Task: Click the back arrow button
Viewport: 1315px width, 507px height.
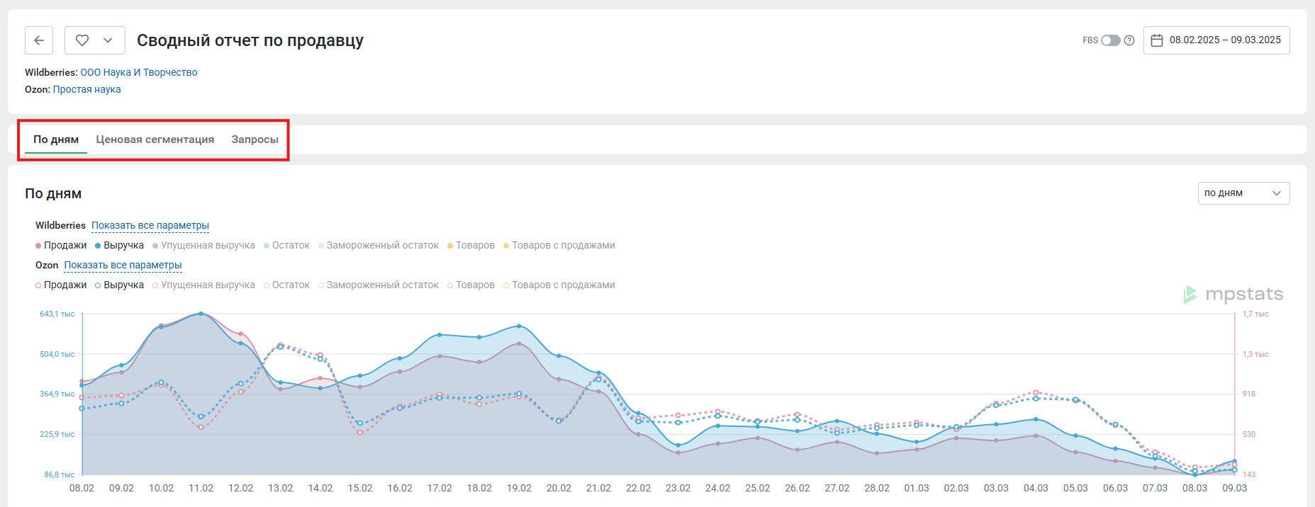Action: coord(39,40)
